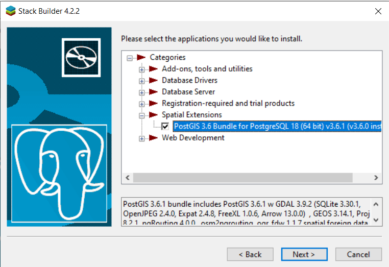Go back with the Back button
Screen dimensions: 389x267
click(x=250, y=254)
